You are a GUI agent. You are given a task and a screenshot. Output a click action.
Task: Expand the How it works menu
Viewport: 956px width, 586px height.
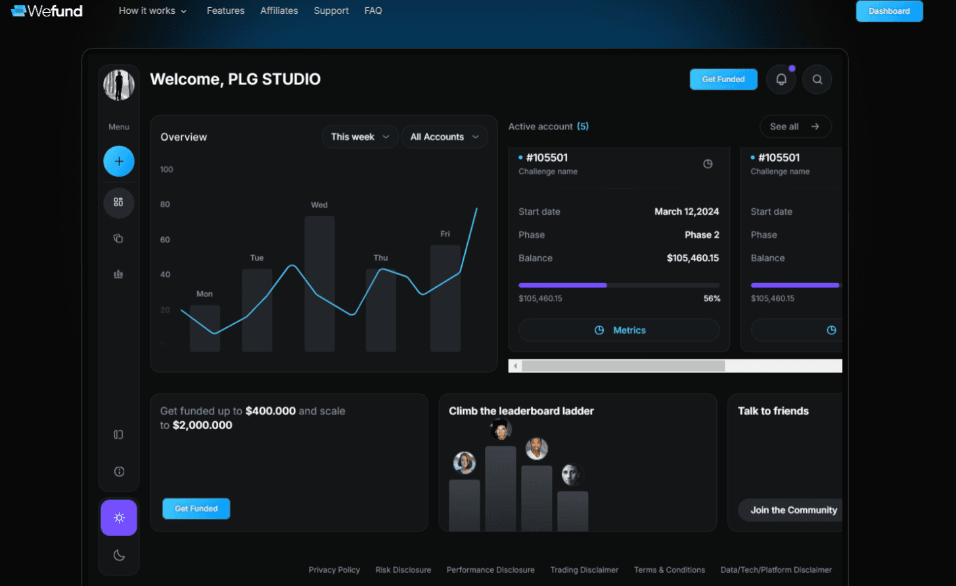click(152, 11)
